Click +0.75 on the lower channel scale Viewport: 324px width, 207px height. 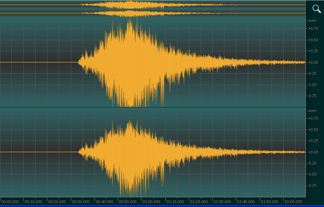313,119
